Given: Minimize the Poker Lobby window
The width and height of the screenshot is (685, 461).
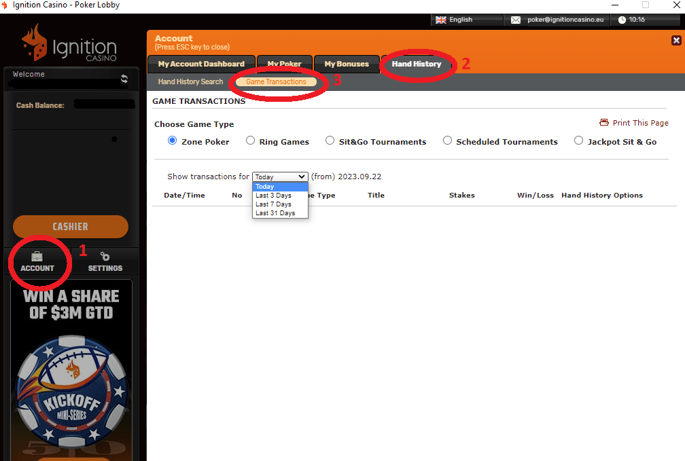Looking at the screenshot, I should click(x=614, y=5).
